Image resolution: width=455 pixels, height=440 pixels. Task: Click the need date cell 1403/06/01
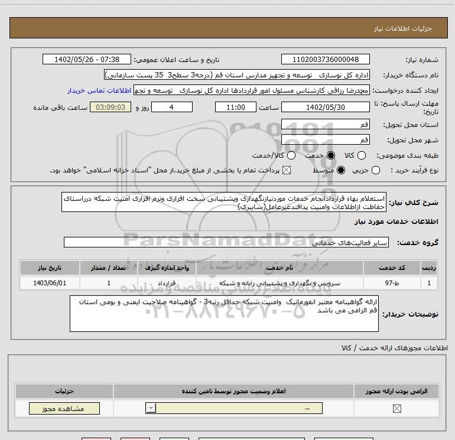(x=50, y=283)
